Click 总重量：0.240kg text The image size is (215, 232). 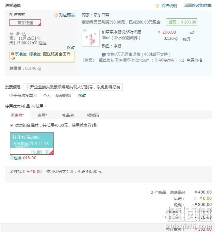pos(25,68)
